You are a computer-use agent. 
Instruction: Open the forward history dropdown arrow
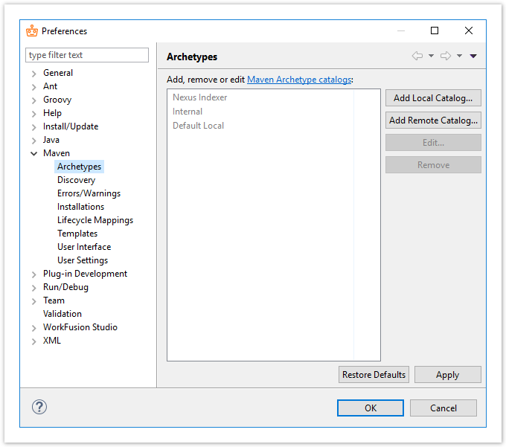pyautogui.click(x=459, y=56)
